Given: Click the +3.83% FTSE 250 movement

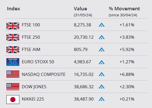Looking at the screenshot, I should [x=127, y=37].
